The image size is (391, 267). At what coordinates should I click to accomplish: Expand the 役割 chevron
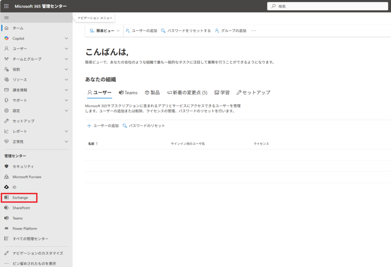66,70
